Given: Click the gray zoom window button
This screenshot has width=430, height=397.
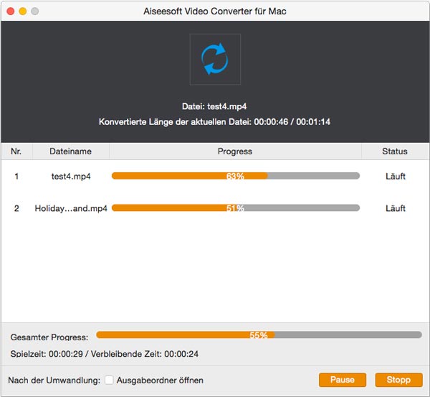Looking at the screenshot, I should [35, 11].
